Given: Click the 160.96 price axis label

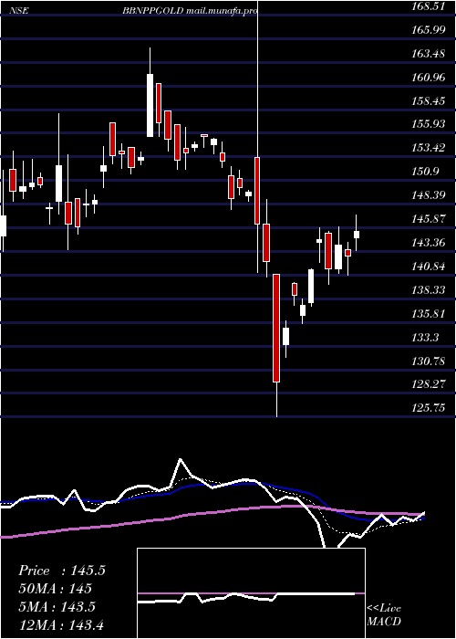Looking at the screenshot, I should (429, 77).
